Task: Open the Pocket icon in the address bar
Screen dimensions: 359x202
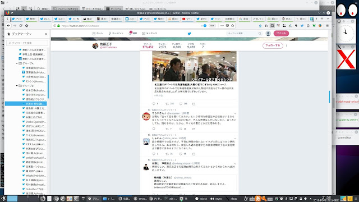Action: (227, 26)
